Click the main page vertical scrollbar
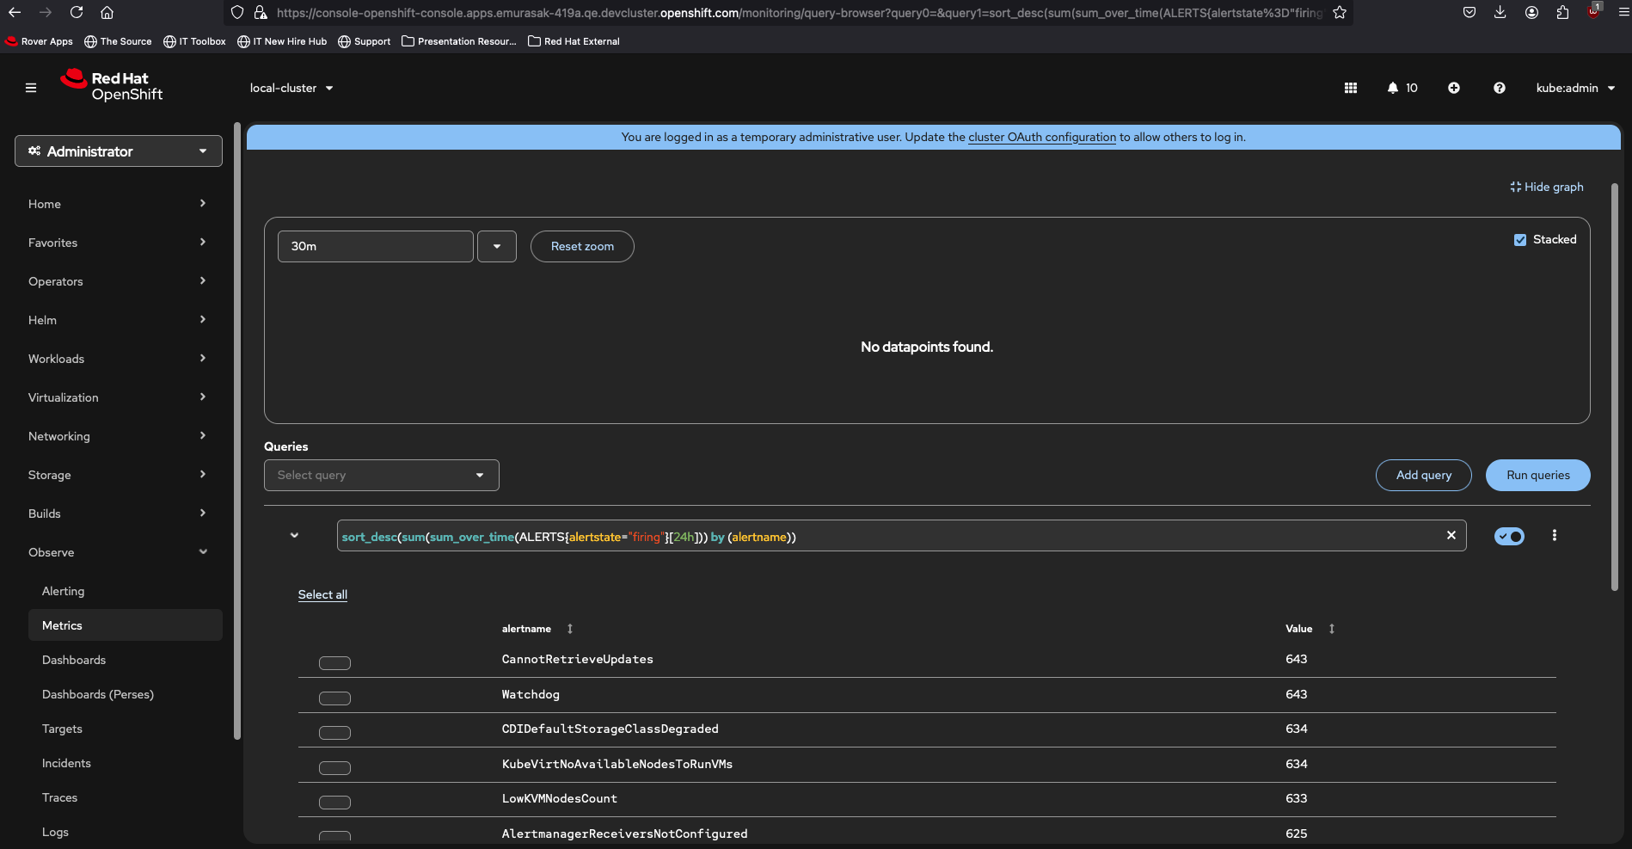Viewport: 1632px width, 849px height. point(1614,387)
